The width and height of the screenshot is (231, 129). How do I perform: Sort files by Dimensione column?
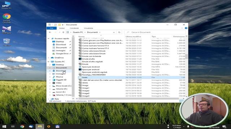click(179, 37)
